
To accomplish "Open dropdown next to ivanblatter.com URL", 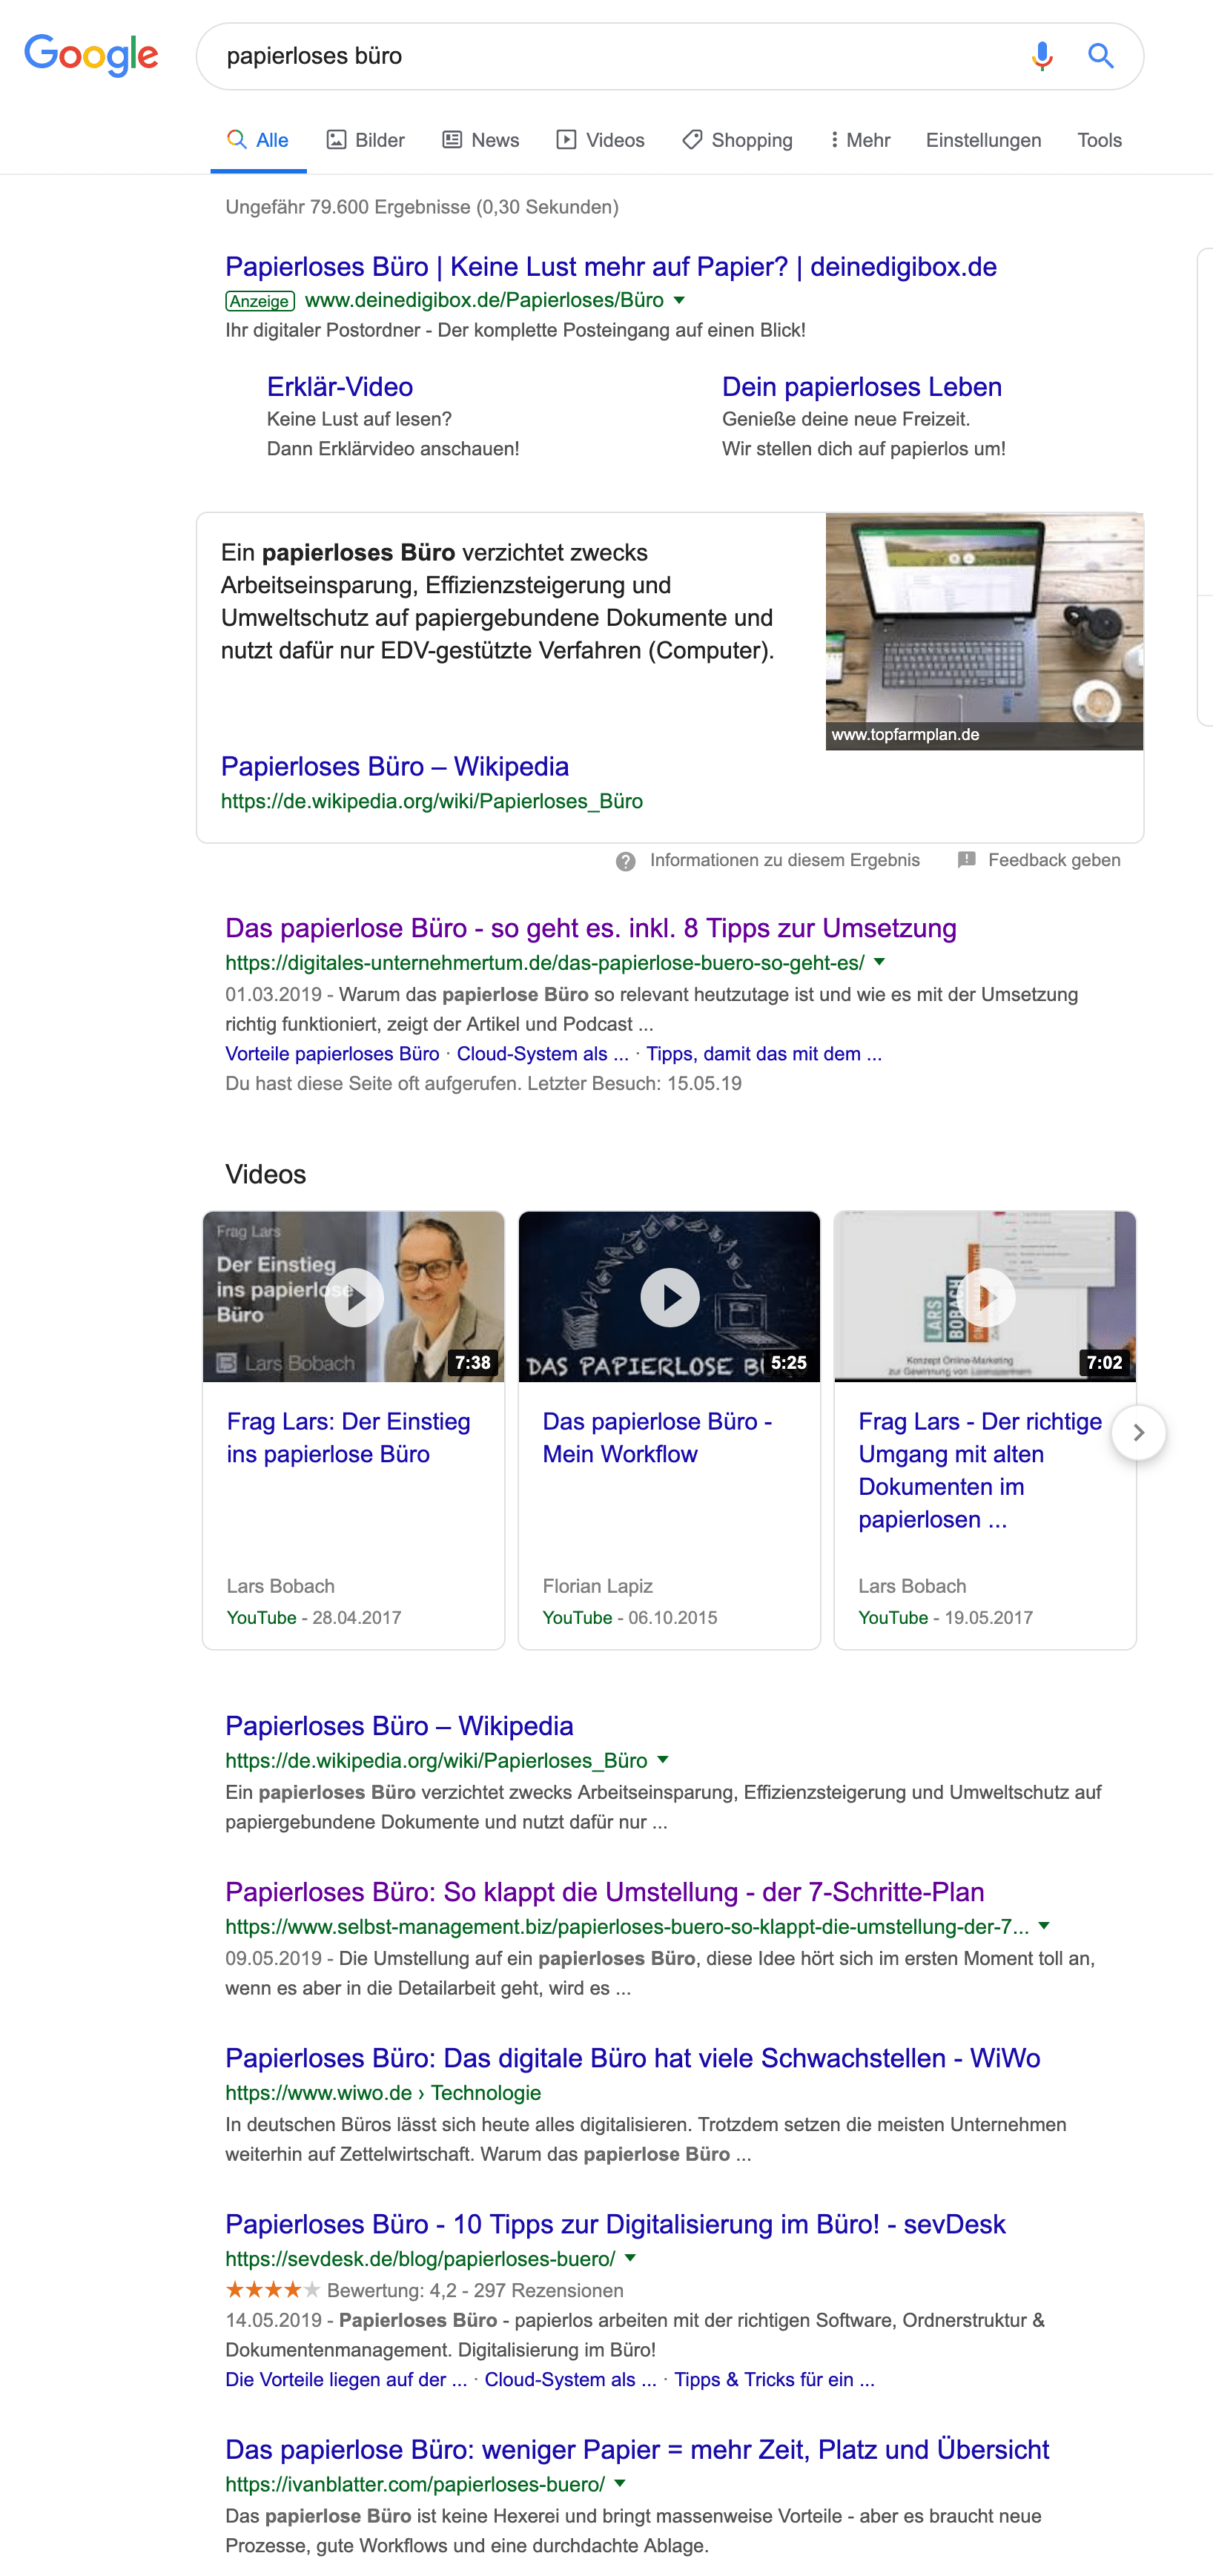I will coord(620,2484).
